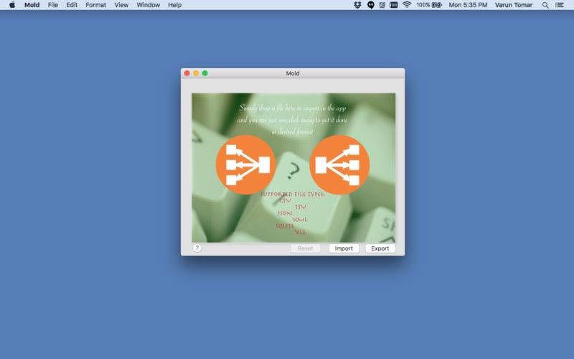Open the Help menu
The height and width of the screenshot is (359, 574).
point(174,5)
